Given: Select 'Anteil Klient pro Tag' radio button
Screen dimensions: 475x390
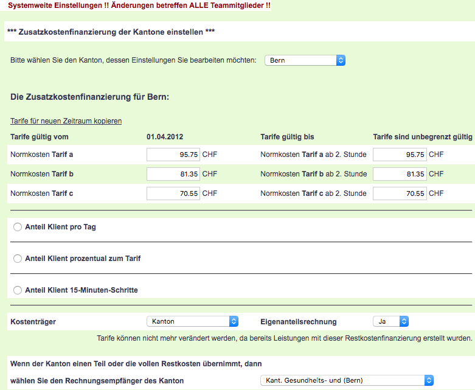Looking at the screenshot, I should click(x=18, y=227).
